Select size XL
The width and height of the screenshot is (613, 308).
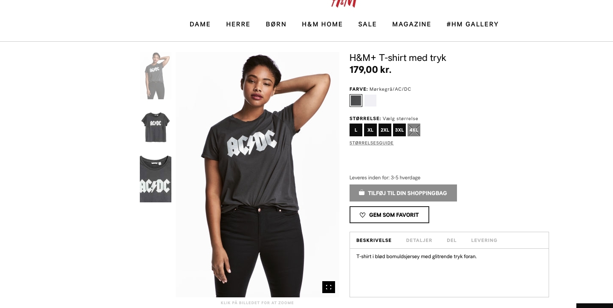[370, 130]
